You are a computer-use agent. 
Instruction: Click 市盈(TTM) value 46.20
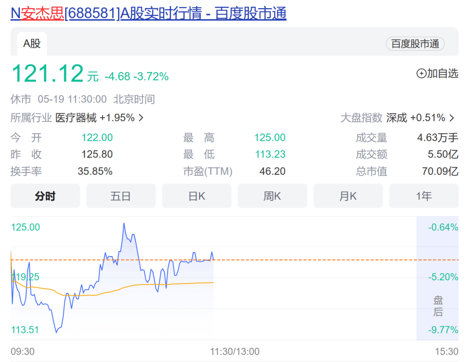point(272,171)
